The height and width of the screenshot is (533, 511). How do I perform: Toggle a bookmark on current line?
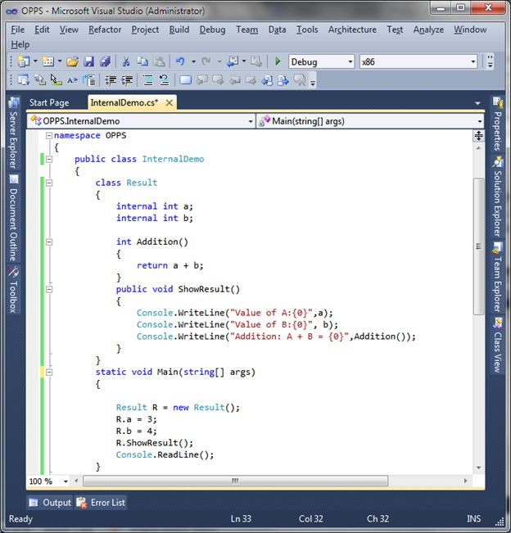point(185,80)
